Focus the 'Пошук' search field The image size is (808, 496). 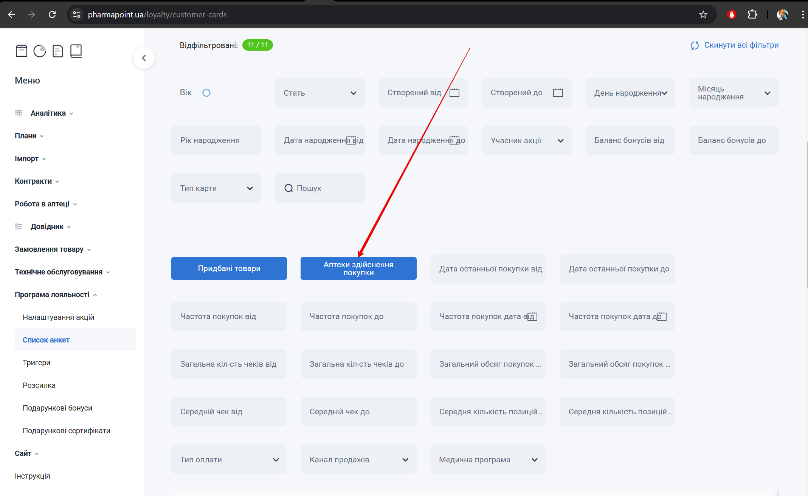320,188
